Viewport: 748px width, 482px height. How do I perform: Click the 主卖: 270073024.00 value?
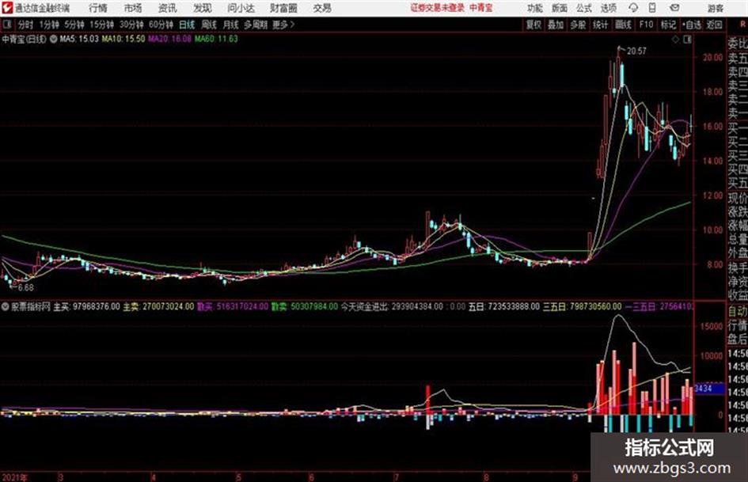(x=159, y=306)
